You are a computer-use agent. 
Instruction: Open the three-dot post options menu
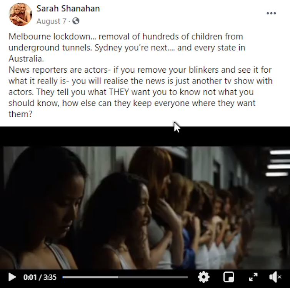(271, 13)
